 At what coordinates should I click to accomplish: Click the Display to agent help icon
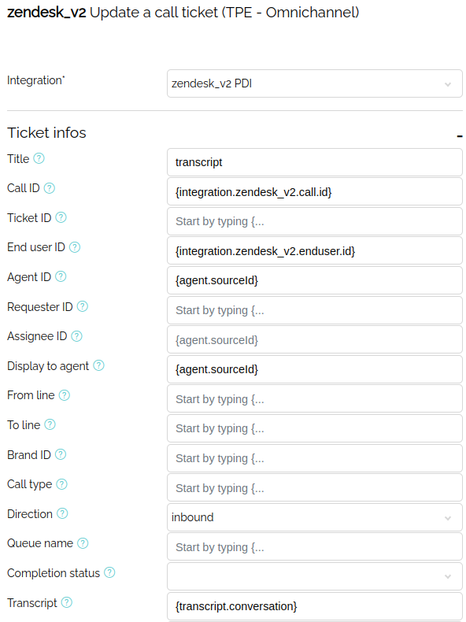98,365
